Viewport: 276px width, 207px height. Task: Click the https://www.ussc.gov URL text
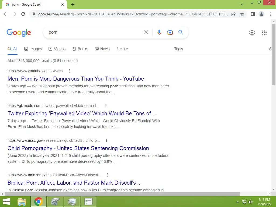pos(25,140)
